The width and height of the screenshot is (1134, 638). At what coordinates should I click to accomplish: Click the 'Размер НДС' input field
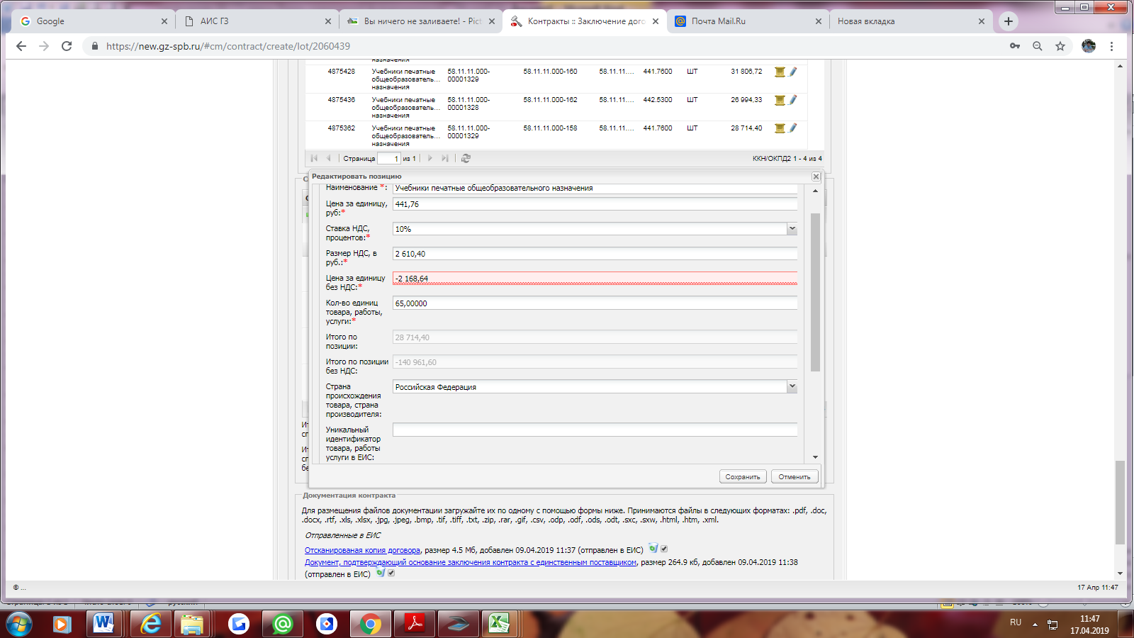pos(595,254)
